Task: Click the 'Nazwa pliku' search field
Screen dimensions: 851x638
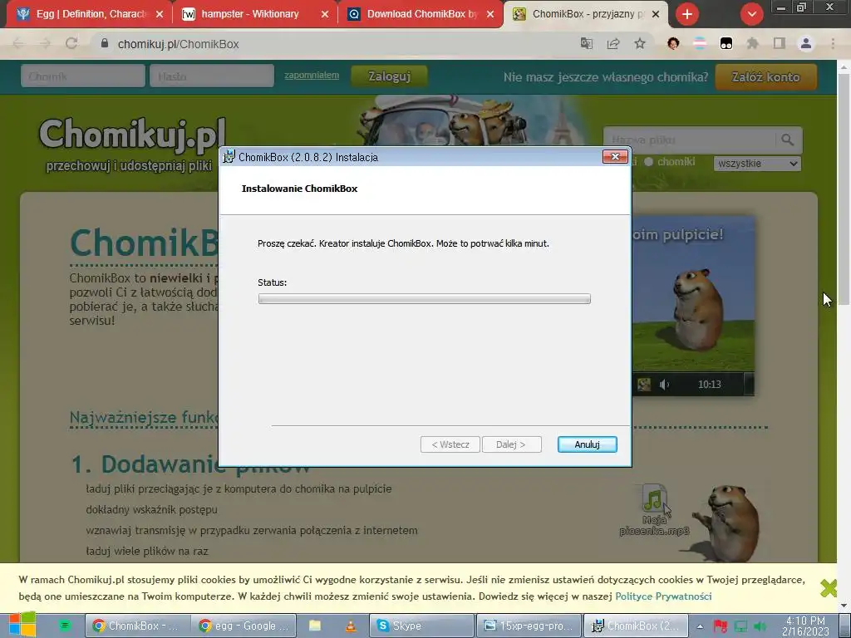Action: 689,140
